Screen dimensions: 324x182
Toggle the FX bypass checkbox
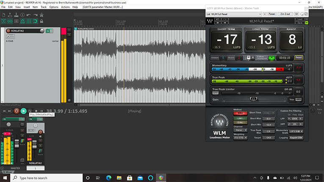306,14
